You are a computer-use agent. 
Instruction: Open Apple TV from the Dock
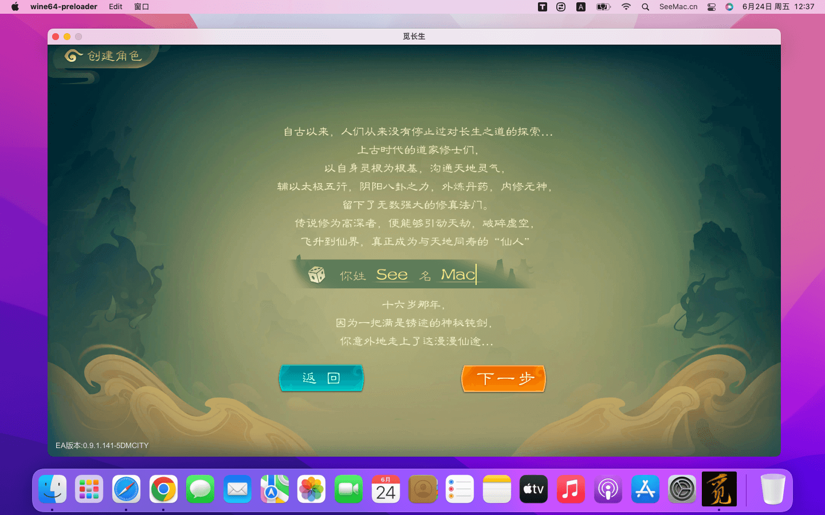coord(534,489)
